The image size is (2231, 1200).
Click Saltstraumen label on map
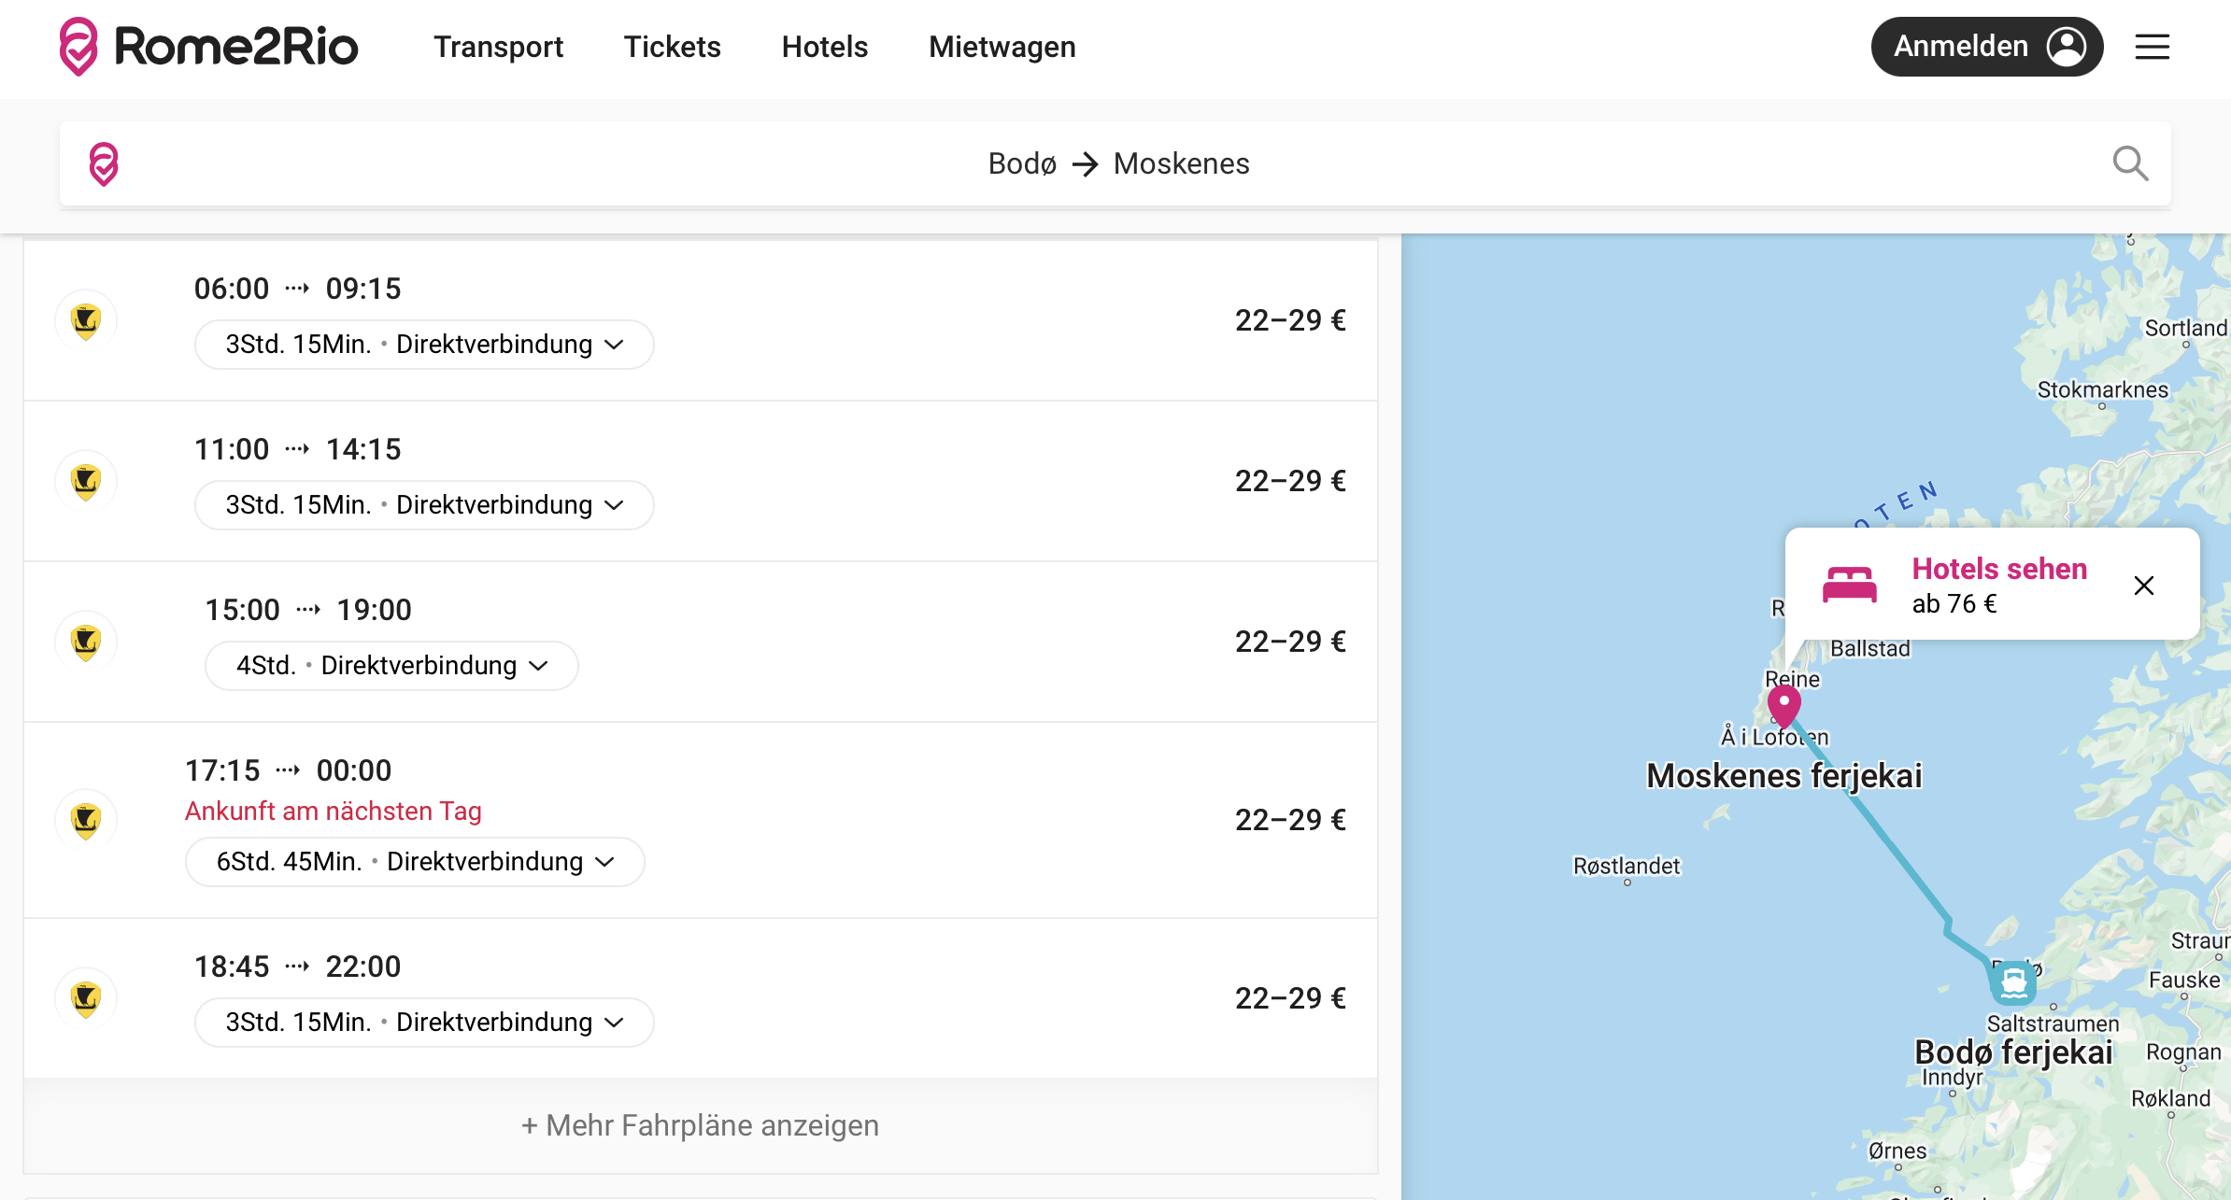point(2053,1024)
